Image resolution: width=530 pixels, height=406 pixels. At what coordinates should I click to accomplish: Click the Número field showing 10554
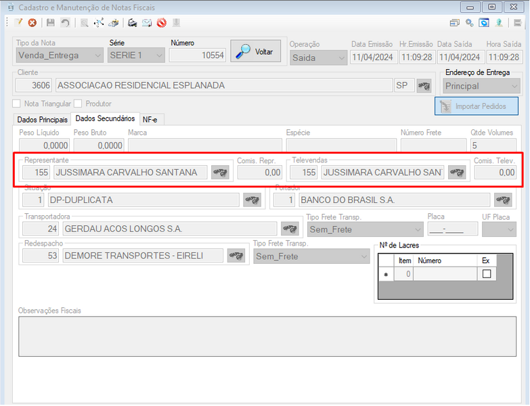point(198,55)
